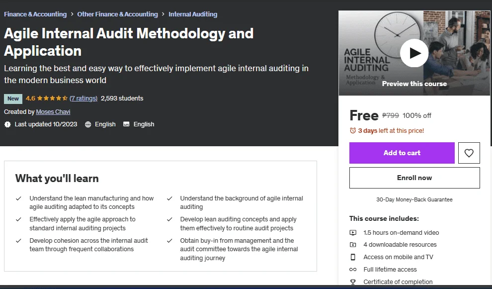This screenshot has width=492, height=289.
Task: Click the star rating display
Action: [52, 98]
